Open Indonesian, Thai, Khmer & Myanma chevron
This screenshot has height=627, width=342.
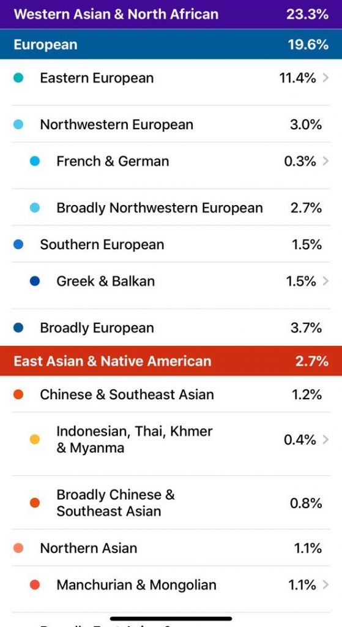pos(325,440)
